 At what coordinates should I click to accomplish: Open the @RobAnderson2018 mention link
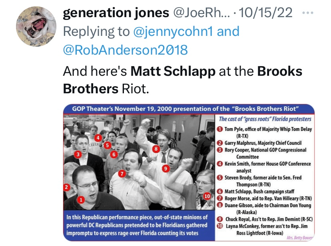tap(126, 49)
